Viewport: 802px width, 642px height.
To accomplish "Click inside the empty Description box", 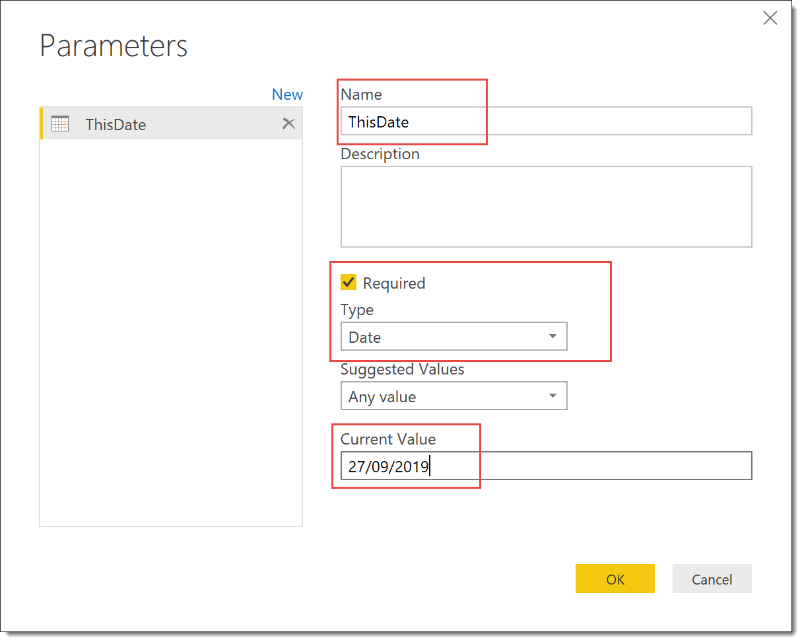I will [x=545, y=207].
